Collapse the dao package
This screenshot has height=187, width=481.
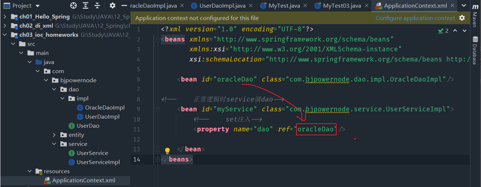point(54,89)
